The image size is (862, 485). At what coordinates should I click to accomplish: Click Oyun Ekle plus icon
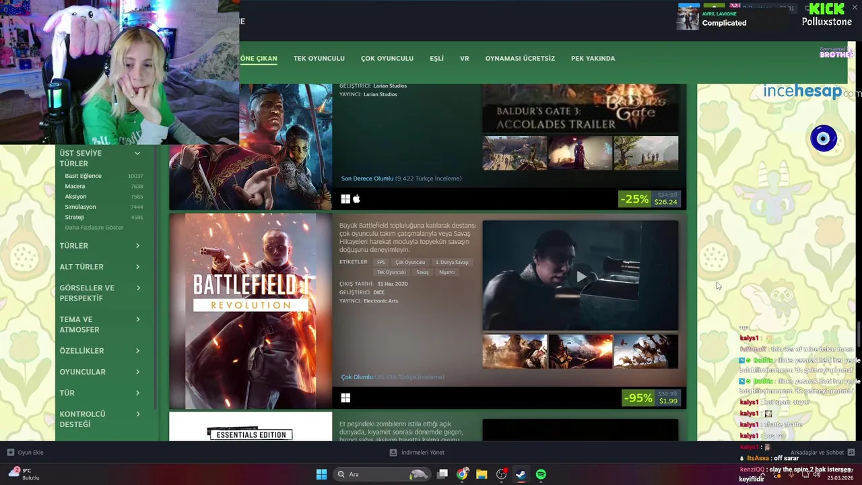11,453
